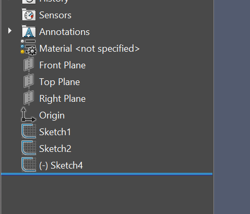
Task: Click the History item at top
Action: (x=54, y=2)
